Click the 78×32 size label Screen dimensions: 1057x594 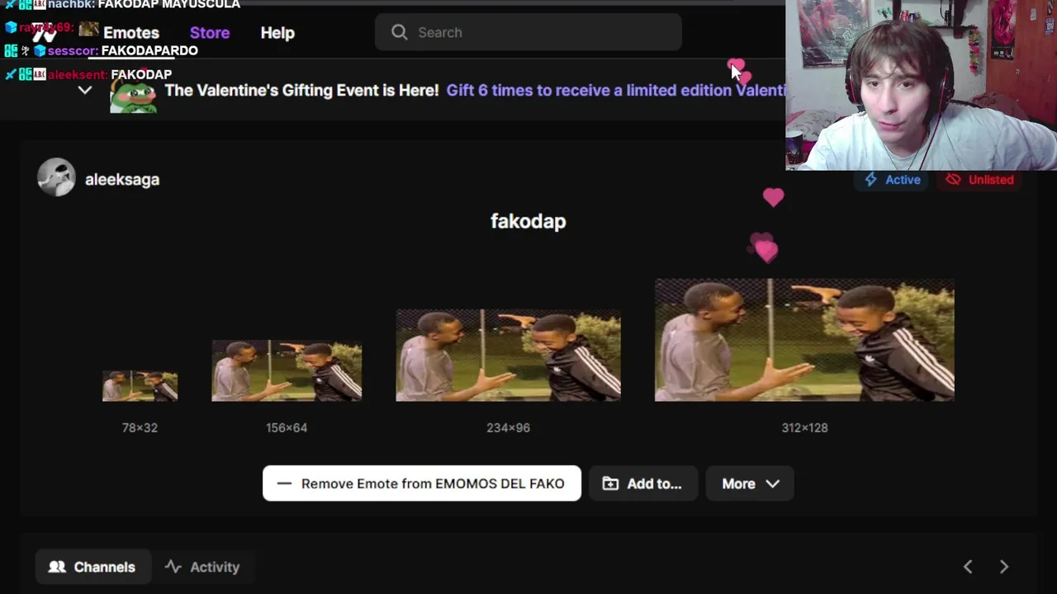tap(140, 427)
